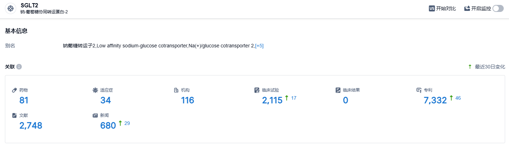This screenshot has width=509, height=146.
Task: Click the pill icon next to 药物
Action: [14, 90]
